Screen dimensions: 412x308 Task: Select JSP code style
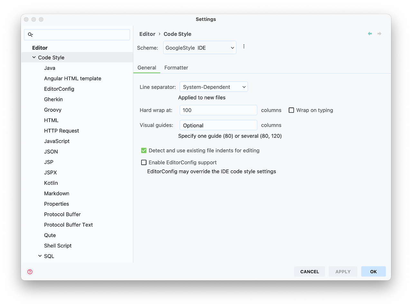click(x=49, y=162)
